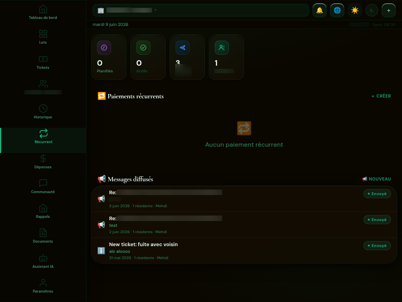402x302 pixels.
Task: Open Historique from sidebar
Action: [x=43, y=112]
